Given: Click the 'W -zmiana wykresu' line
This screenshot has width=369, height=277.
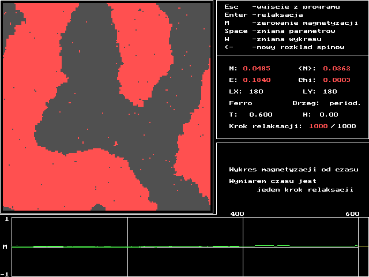Looking at the screenshot, I should click(x=273, y=39).
